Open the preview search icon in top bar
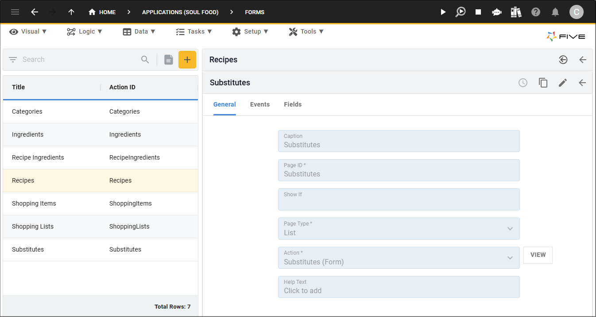Viewport: 596px width, 317px height. 461,12
